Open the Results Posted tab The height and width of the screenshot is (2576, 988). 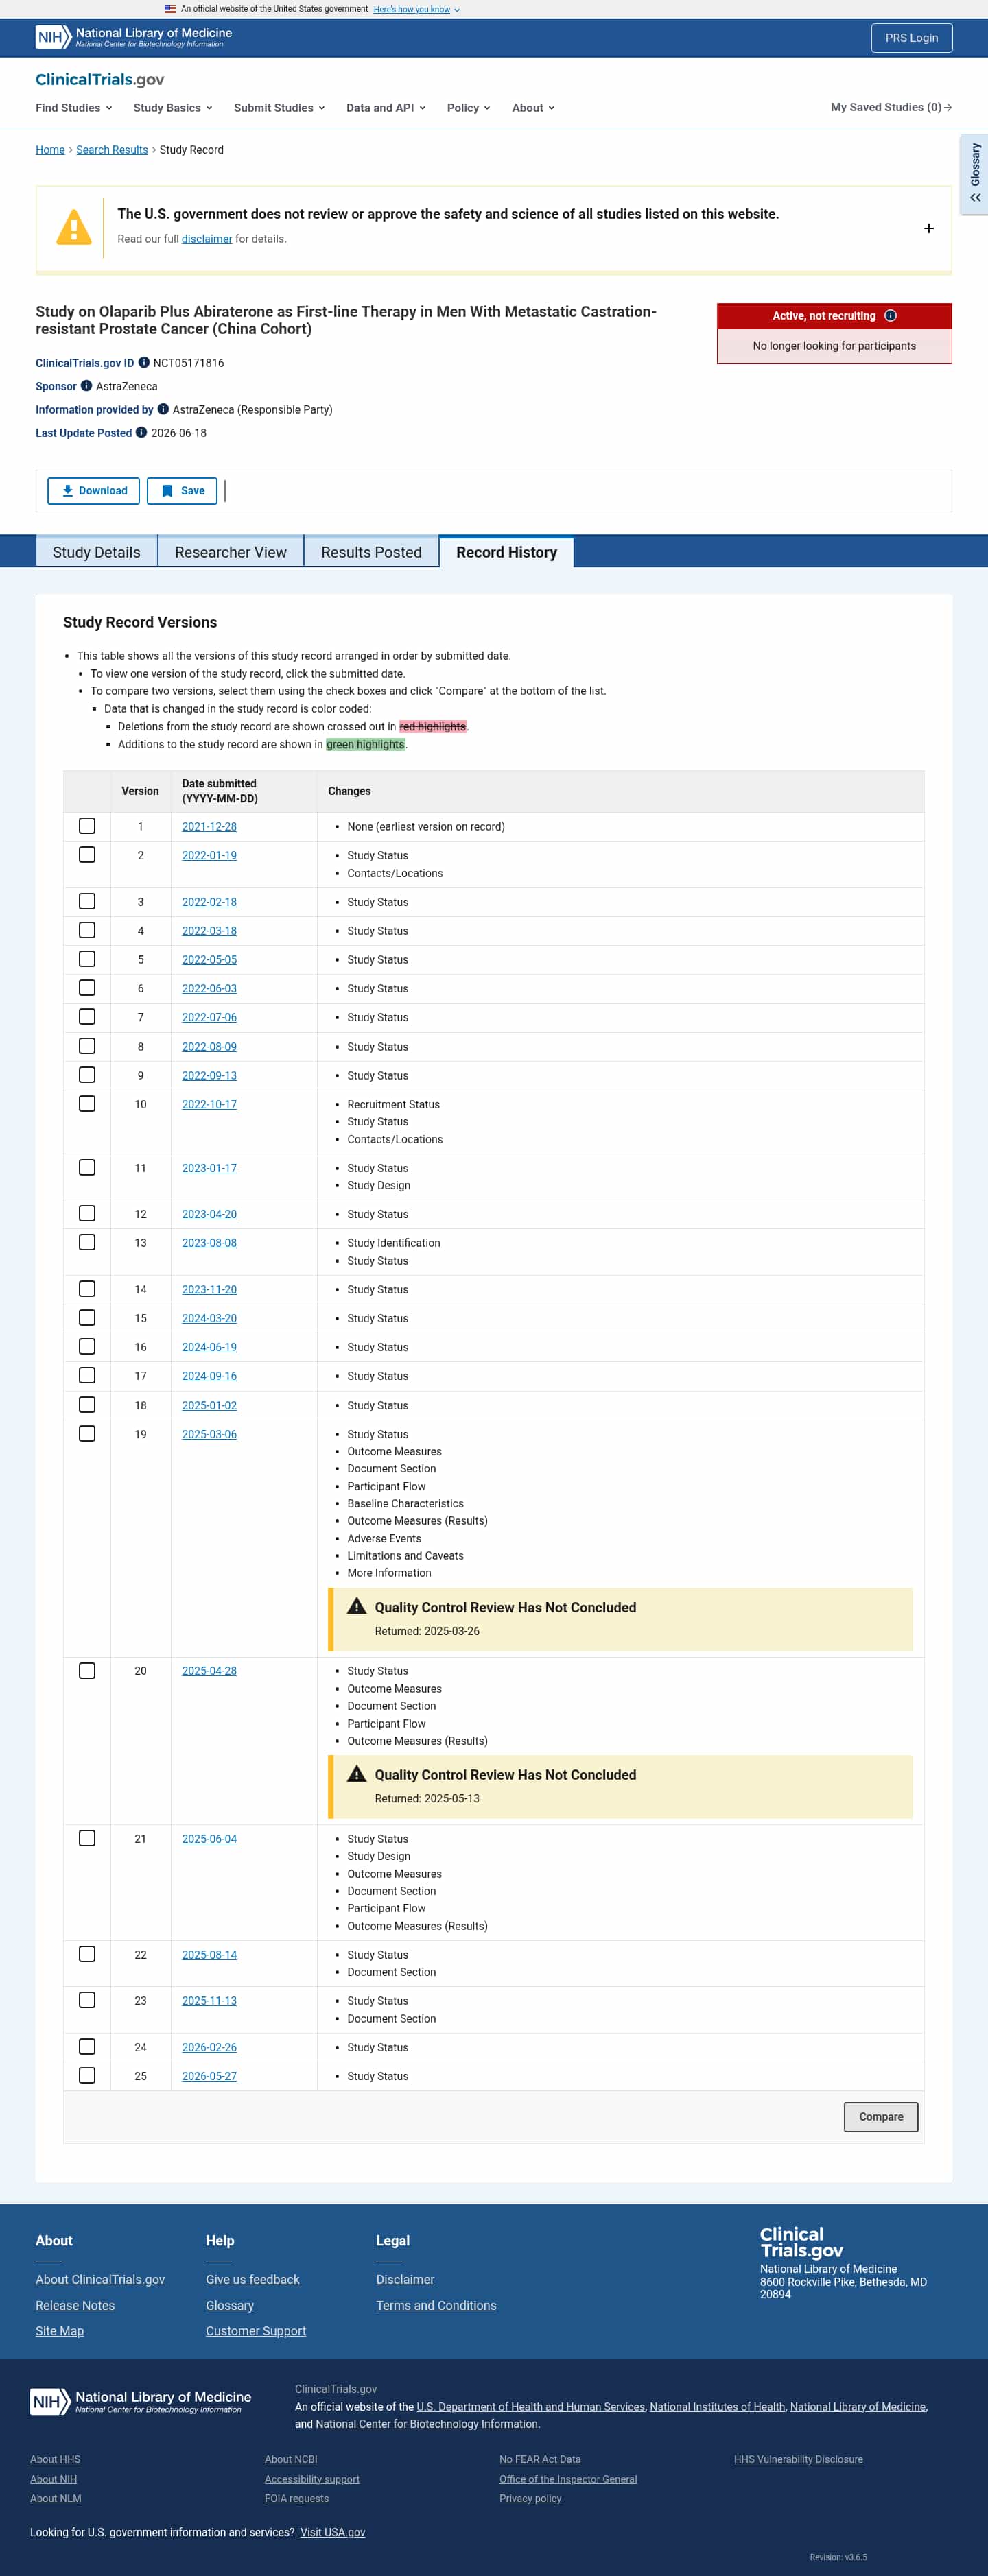pyautogui.click(x=371, y=552)
